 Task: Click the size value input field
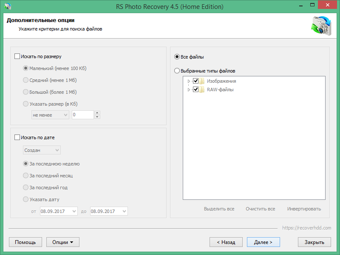[82, 115]
